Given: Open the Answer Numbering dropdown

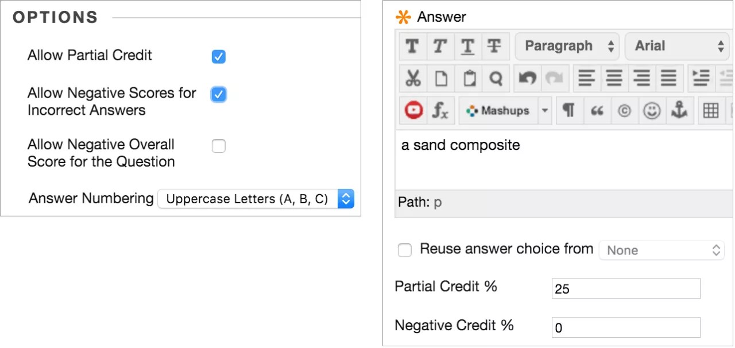Looking at the screenshot, I should (x=256, y=199).
